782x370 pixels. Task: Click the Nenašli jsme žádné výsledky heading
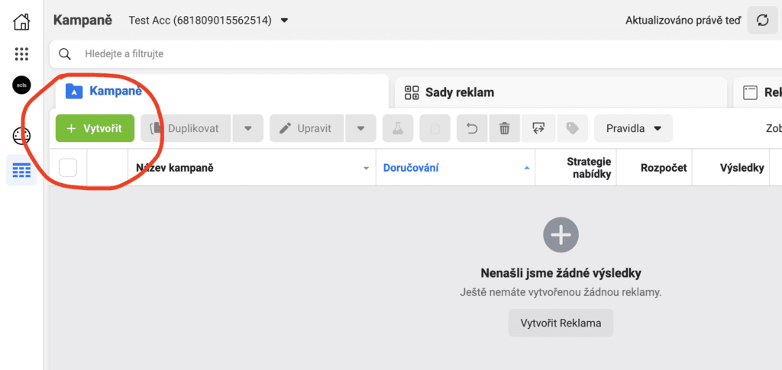coord(561,273)
